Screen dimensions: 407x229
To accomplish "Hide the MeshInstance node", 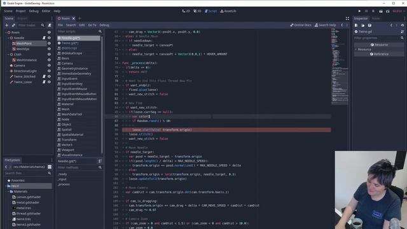I will pos(49,60).
